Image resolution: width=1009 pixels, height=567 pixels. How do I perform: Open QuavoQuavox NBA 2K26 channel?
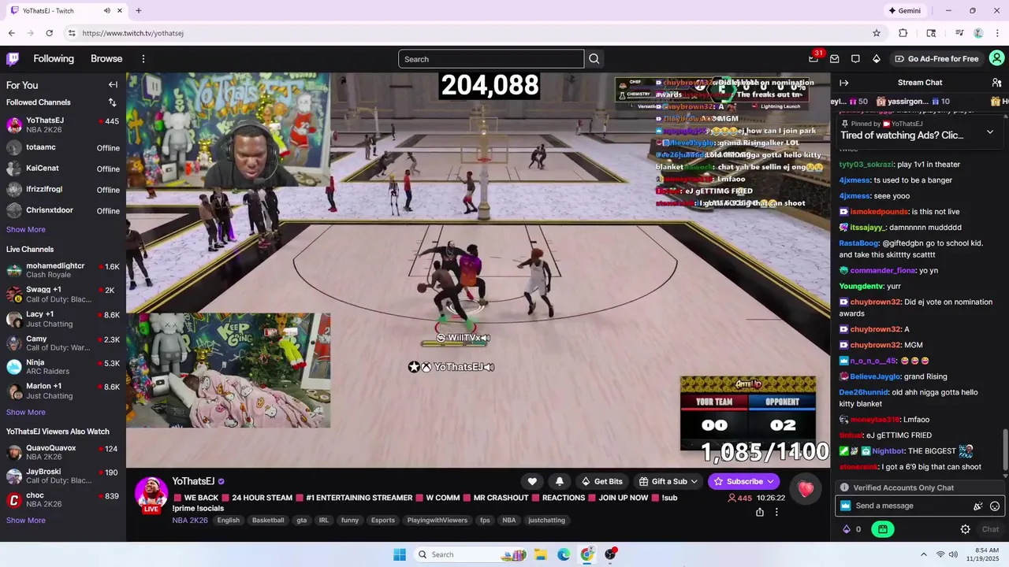click(63, 452)
